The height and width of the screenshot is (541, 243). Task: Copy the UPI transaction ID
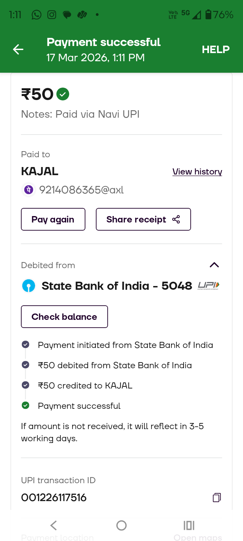[x=217, y=497]
